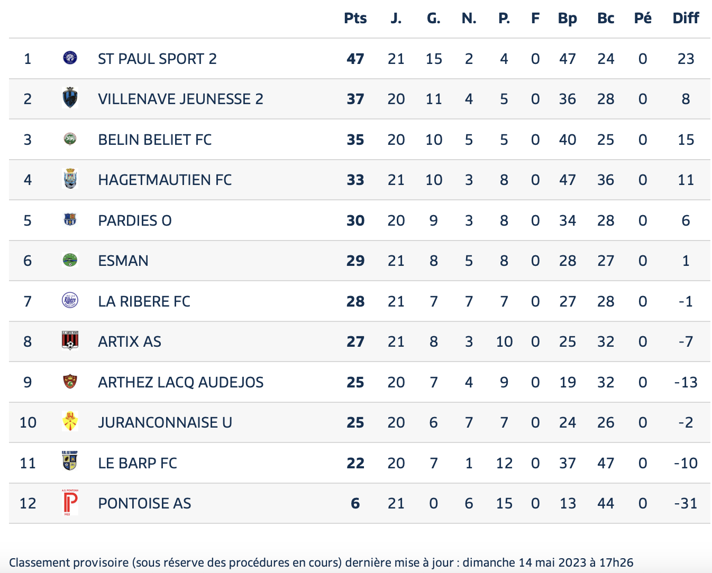The height and width of the screenshot is (573, 712).
Task: Open the LA RIBERE FC logo
Action: pyautogui.click(x=70, y=300)
